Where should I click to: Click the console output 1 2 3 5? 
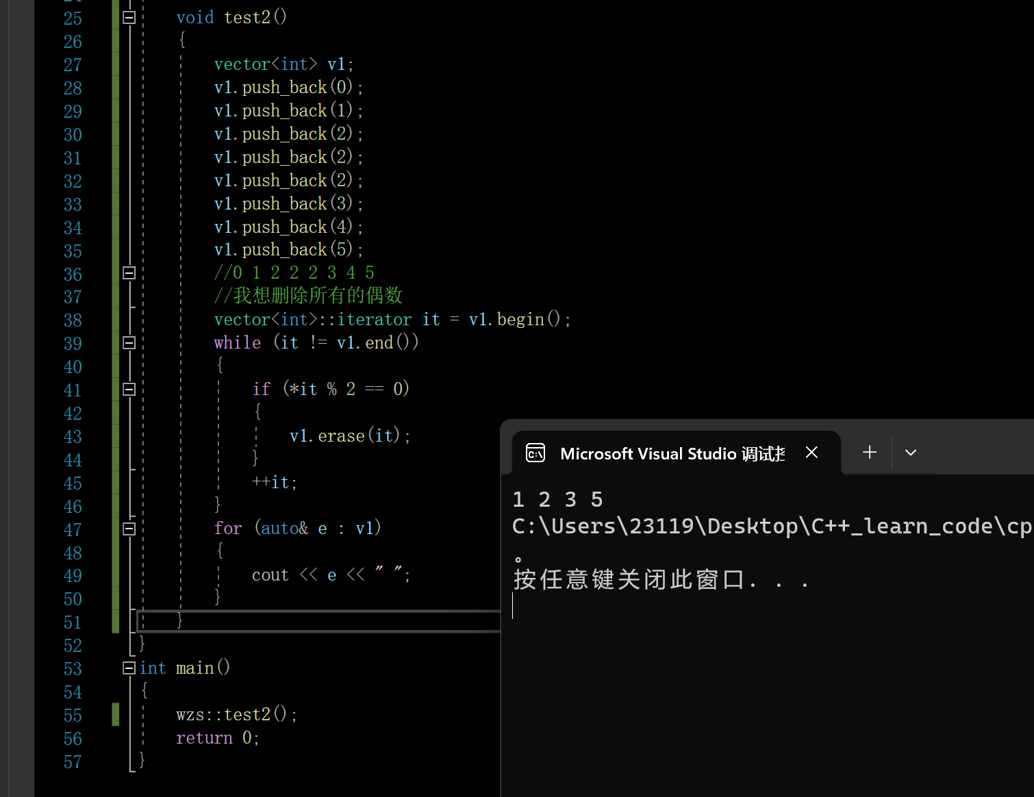coord(558,500)
